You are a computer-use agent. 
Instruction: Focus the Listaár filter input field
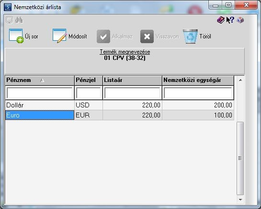(x=132, y=93)
